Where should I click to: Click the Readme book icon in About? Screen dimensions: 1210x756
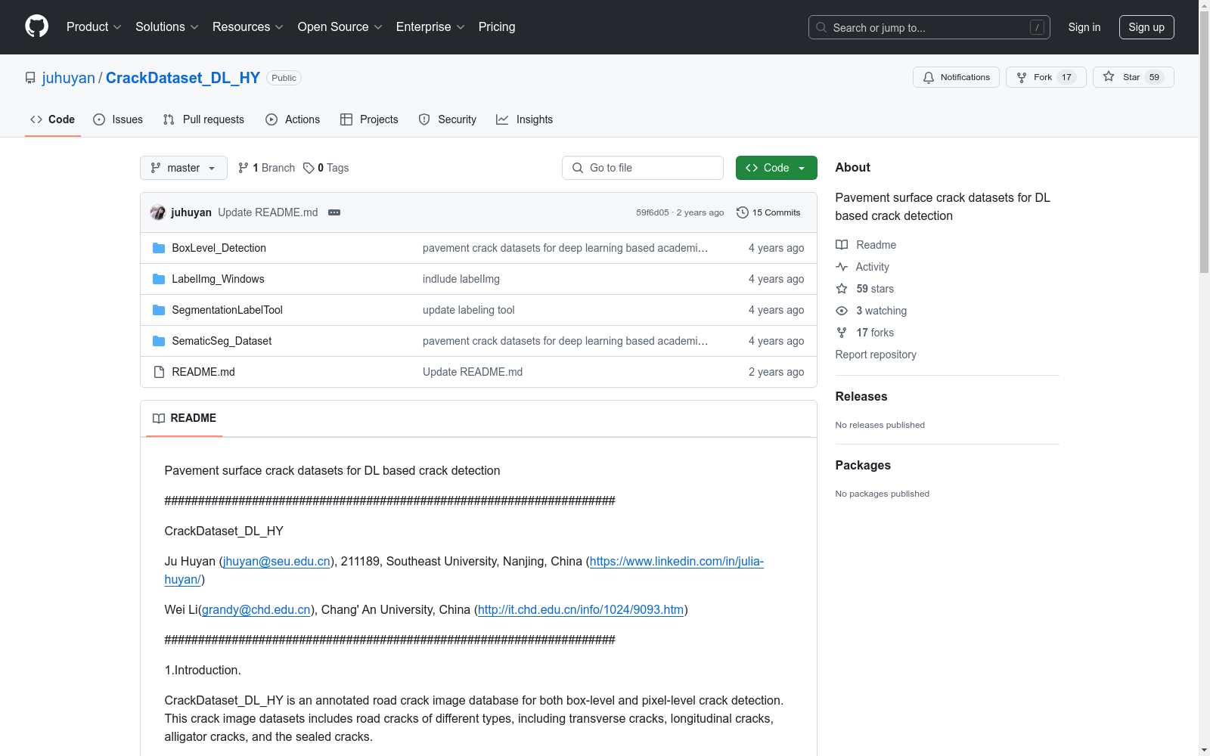[x=842, y=245]
